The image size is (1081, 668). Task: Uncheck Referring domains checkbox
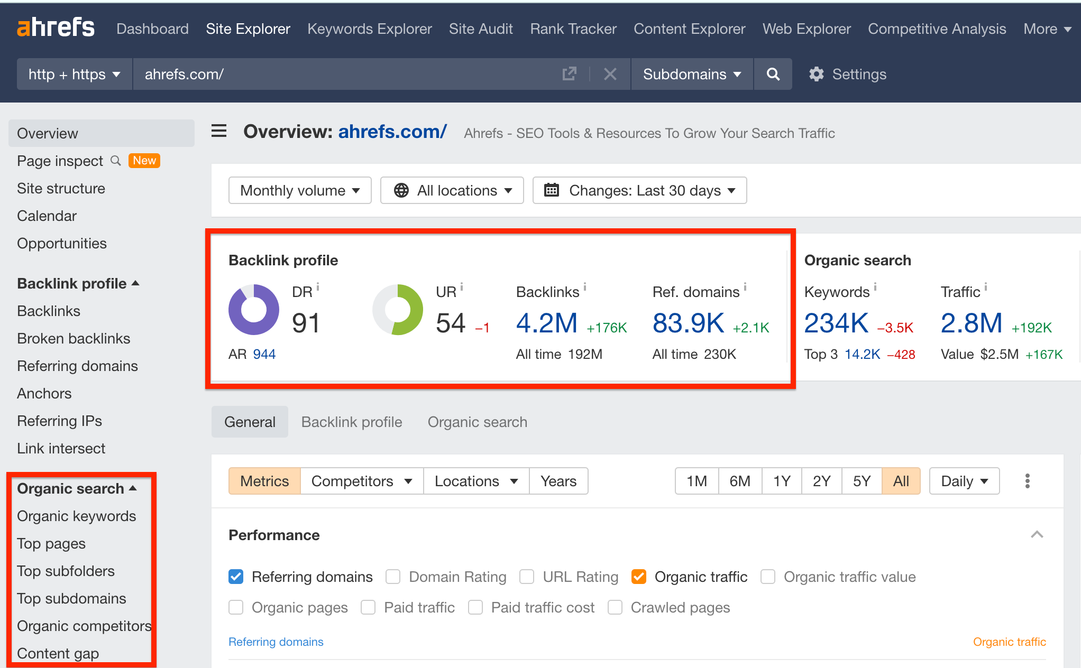pyautogui.click(x=236, y=577)
